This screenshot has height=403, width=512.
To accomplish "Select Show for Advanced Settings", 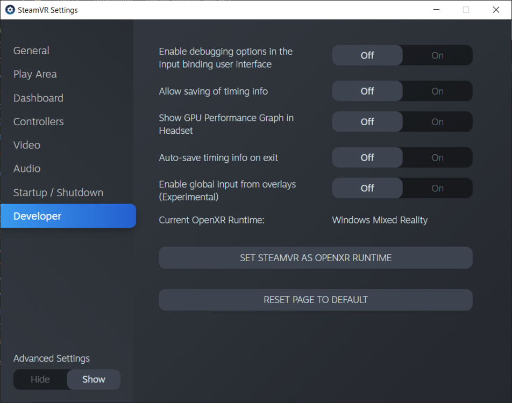I will [x=94, y=379].
